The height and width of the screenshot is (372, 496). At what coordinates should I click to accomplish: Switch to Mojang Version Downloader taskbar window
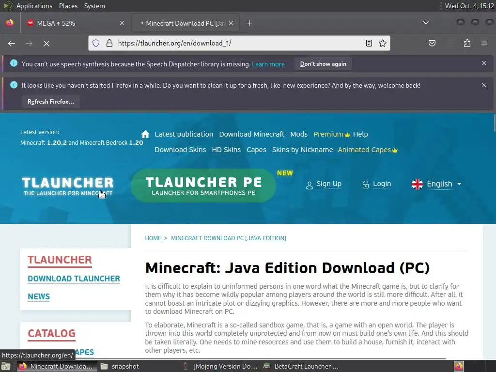click(220, 366)
